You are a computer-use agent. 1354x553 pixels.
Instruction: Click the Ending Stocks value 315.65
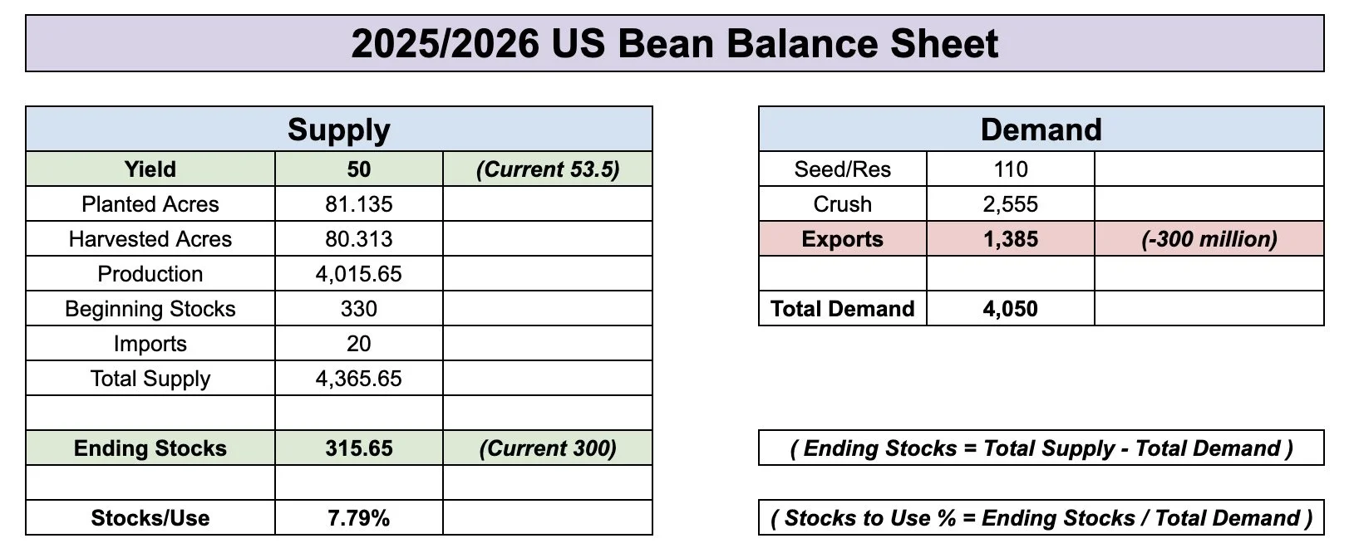pos(359,448)
